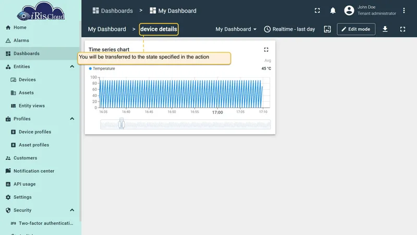Open the Realtime - last day time window
Viewport: 417px width, 235px height.
click(289, 29)
